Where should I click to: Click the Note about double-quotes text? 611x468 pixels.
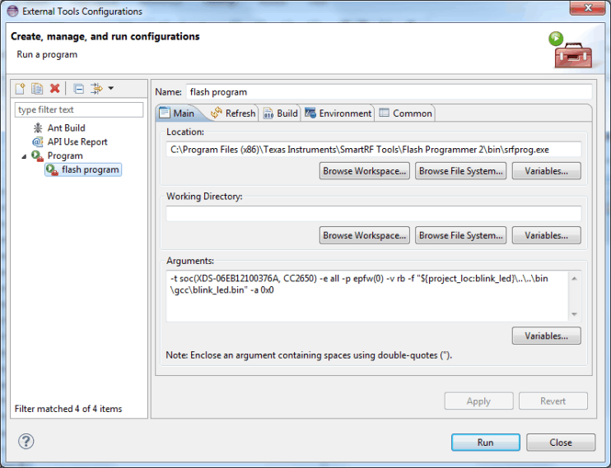click(309, 355)
